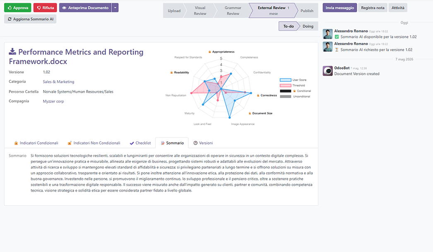Viewport: 433px width, 252px height.
Task: Open the Sales & Marketing category link
Action: 58,82
